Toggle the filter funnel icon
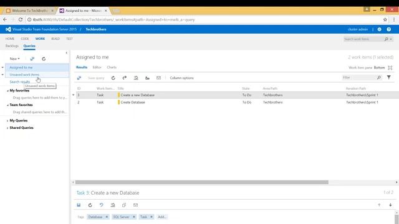Screen dimensions: 399x224 389,77
